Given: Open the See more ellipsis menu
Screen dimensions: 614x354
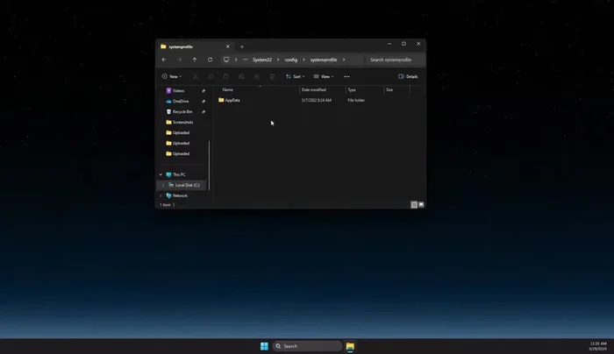Looking at the screenshot, I should pyautogui.click(x=346, y=76).
